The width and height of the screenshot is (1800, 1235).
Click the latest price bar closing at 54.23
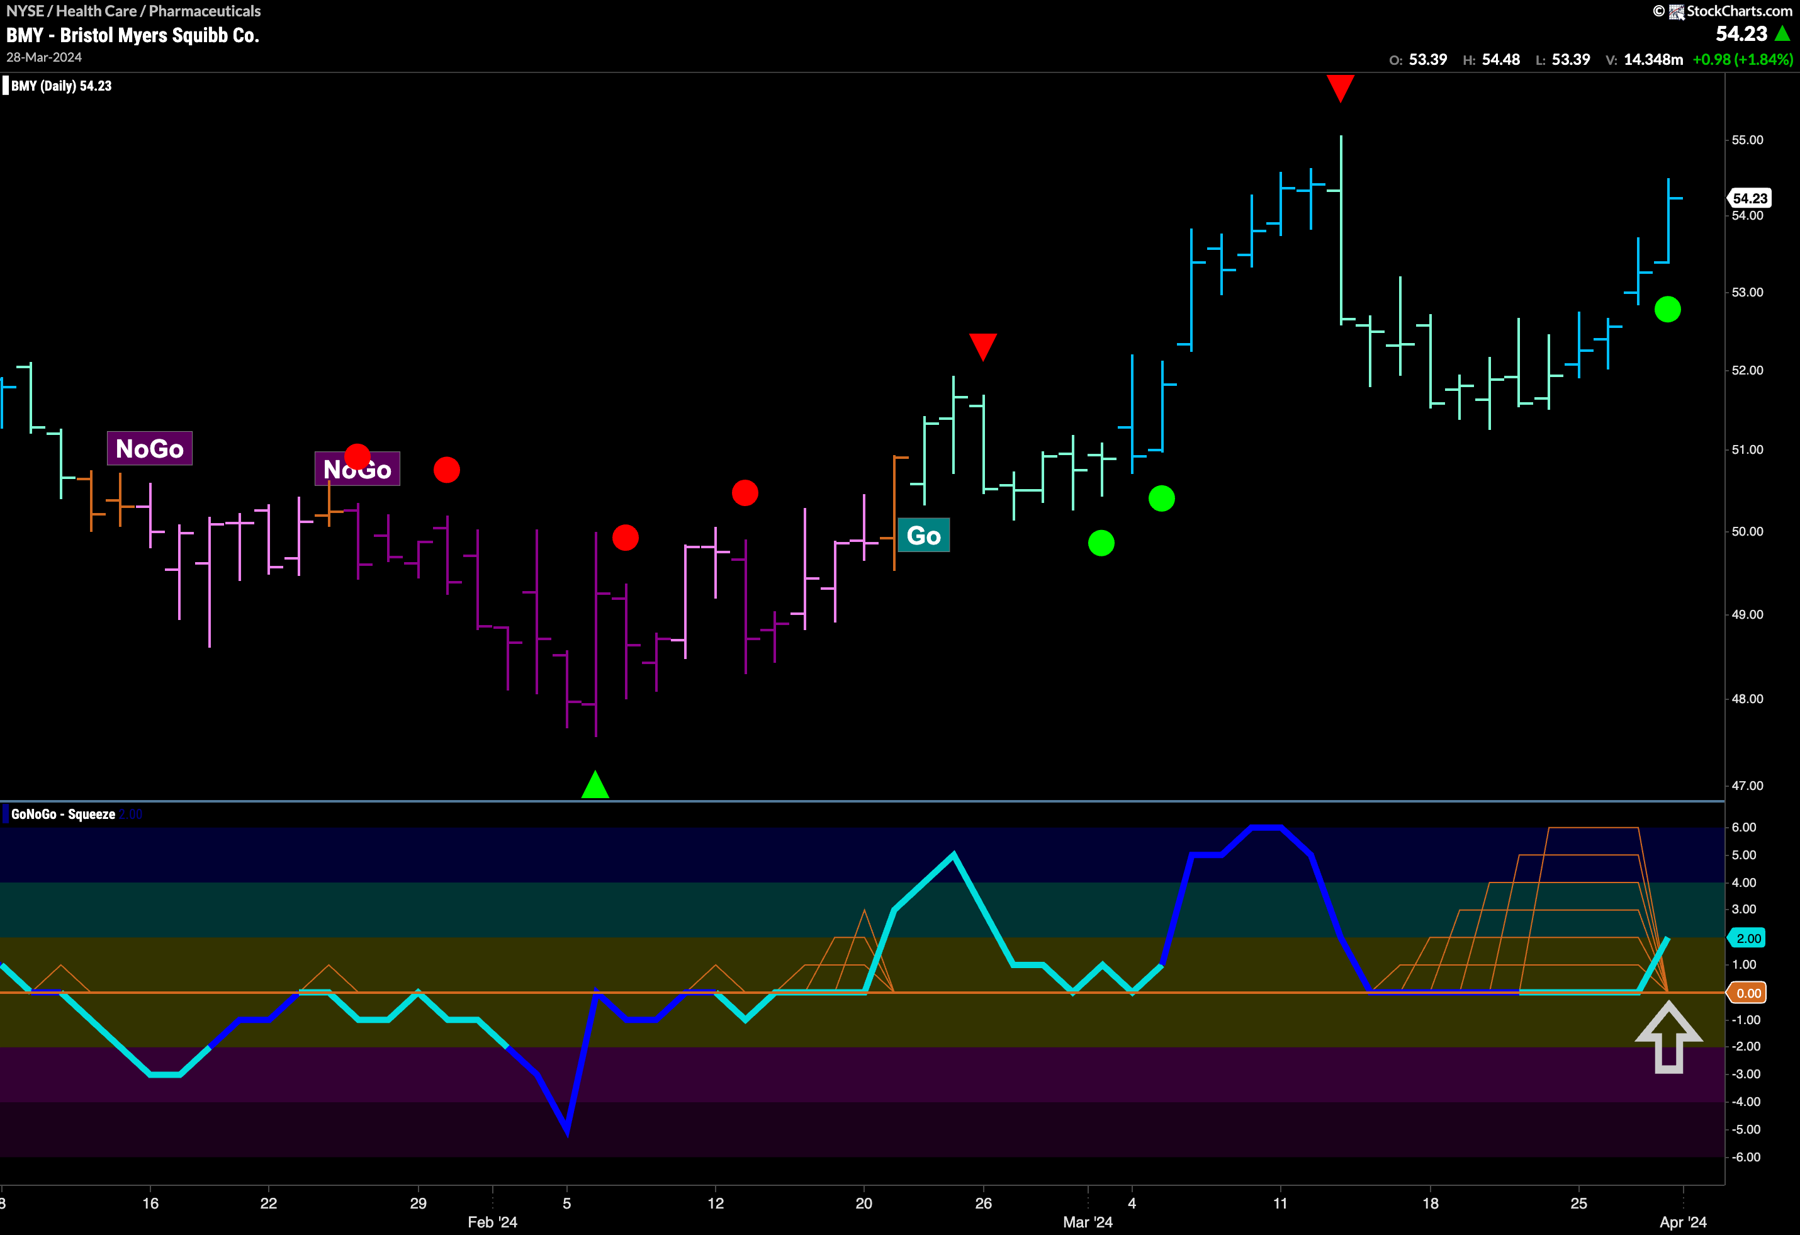(1668, 221)
